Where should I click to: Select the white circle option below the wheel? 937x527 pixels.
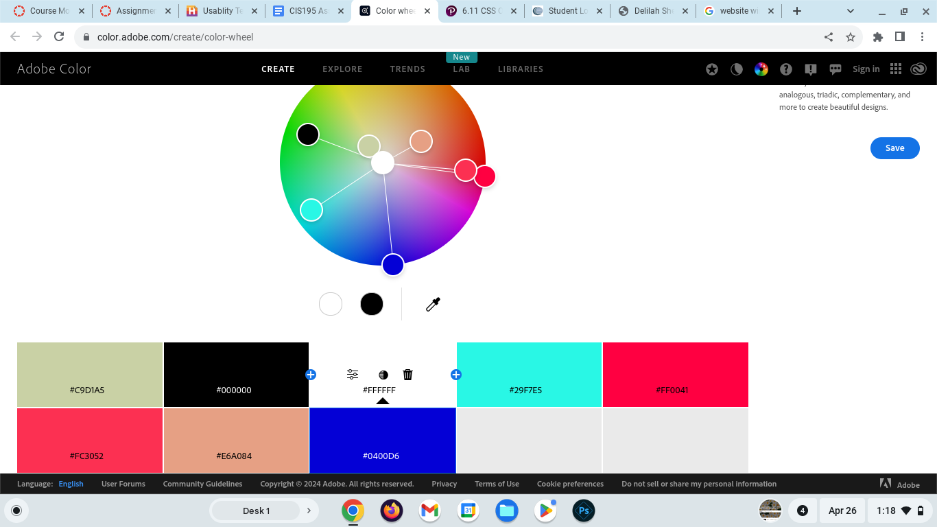[x=331, y=304]
